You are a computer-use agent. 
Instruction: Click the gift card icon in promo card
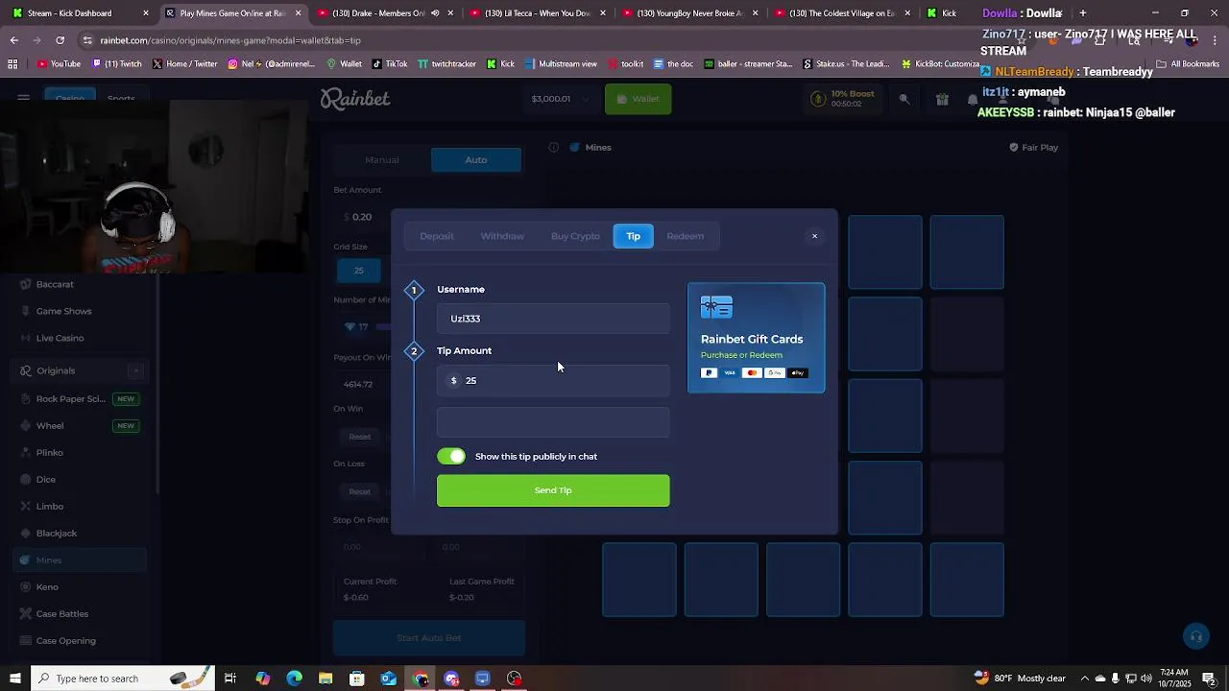716,307
